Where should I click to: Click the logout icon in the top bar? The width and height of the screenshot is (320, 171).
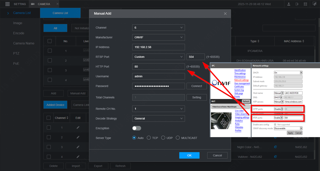[x=297, y=4]
